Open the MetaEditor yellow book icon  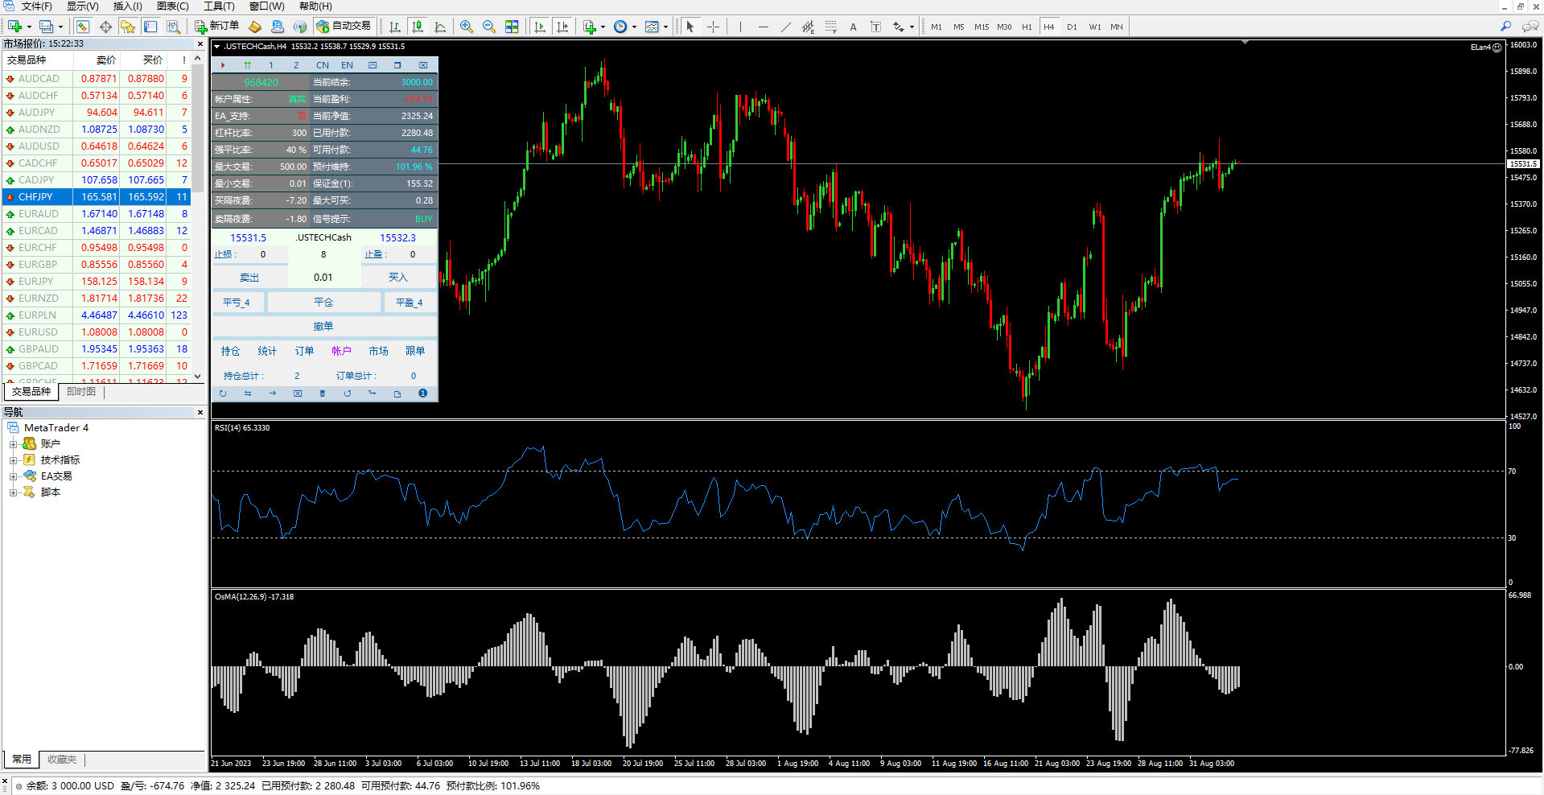click(x=255, y=27)
